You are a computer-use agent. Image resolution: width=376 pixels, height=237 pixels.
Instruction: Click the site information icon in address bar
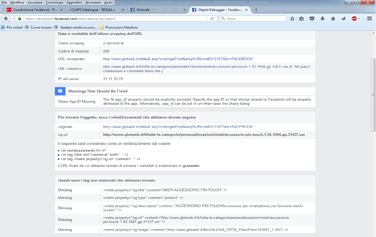(x=14, y=19)
